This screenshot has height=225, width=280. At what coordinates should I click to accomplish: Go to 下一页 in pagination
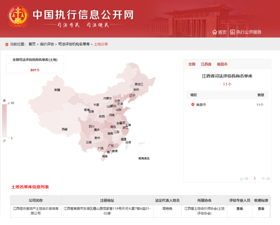coord(265,179)
